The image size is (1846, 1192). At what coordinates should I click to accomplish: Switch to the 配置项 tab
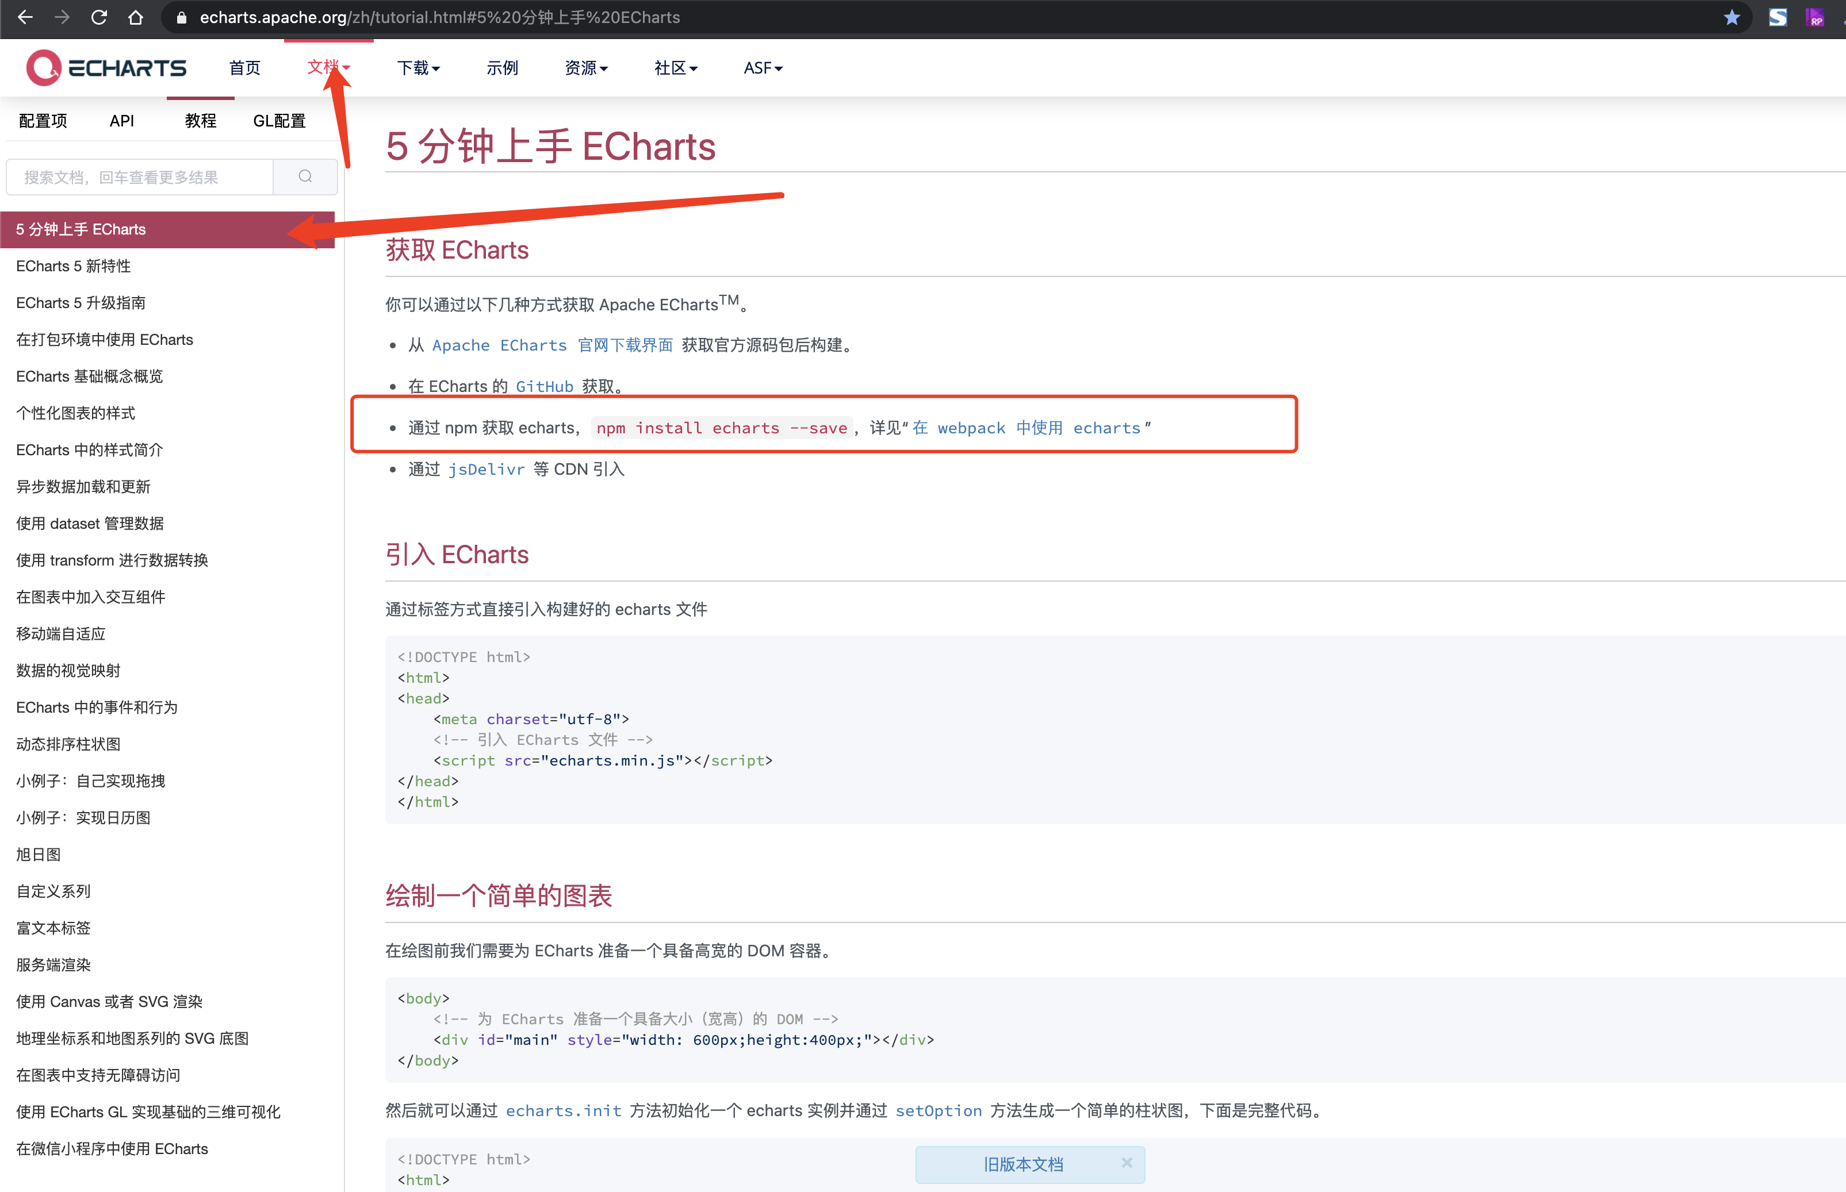coord(43,121)
